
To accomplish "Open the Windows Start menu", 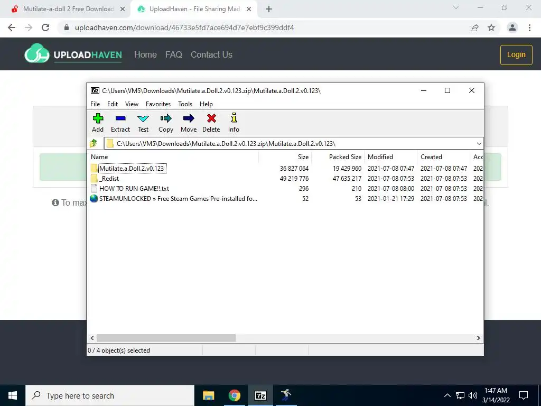I will 13,395.
